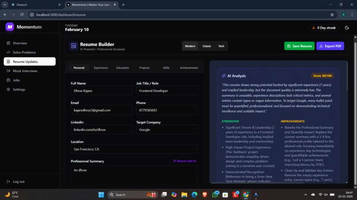Screen dimensions: 357x200
Task: Open a new browser tab
Action: 123,4
